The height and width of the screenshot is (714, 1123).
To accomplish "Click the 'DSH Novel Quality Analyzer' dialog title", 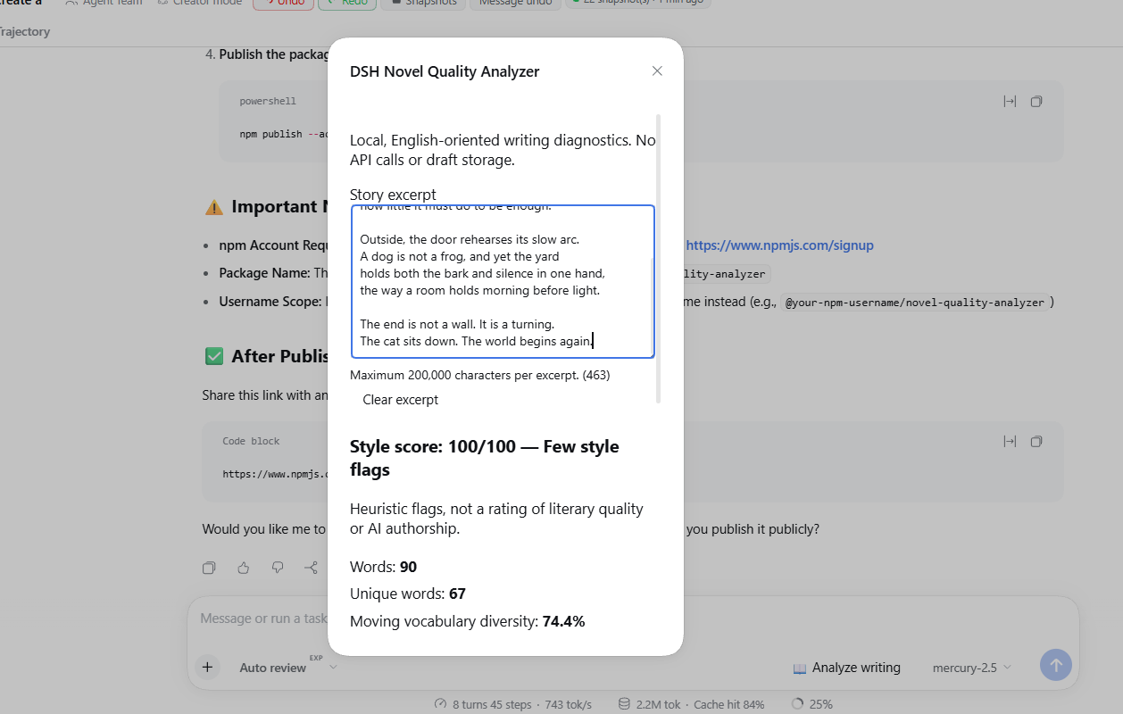I will 445,71.
